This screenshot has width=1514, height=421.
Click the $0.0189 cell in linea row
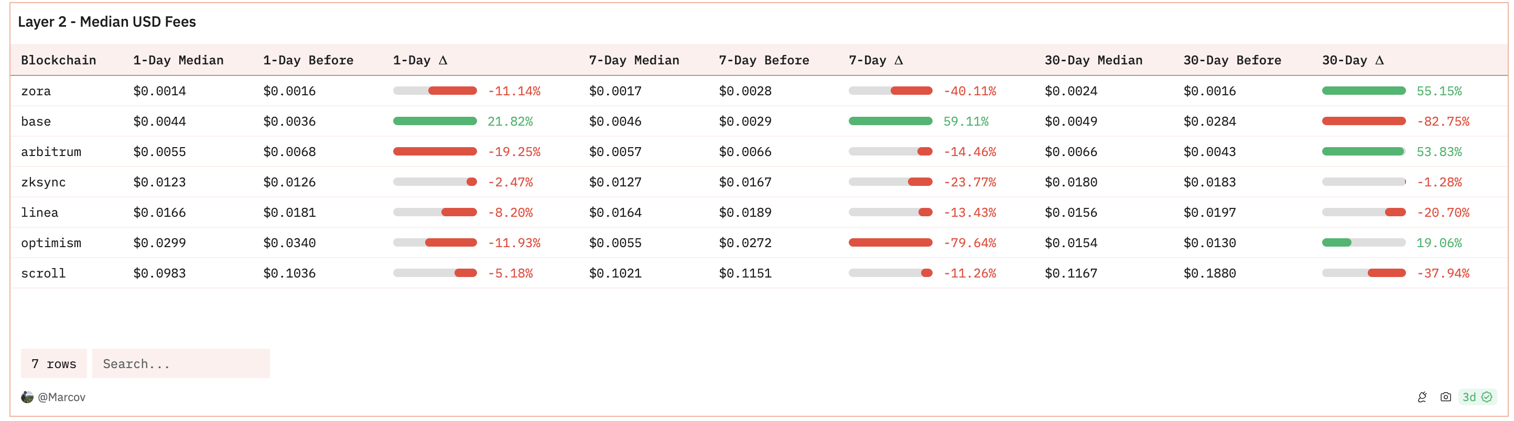tap(745, 213)
